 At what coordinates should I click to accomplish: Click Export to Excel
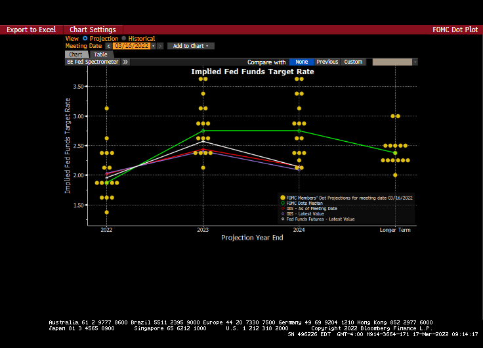tap(31, 30)
